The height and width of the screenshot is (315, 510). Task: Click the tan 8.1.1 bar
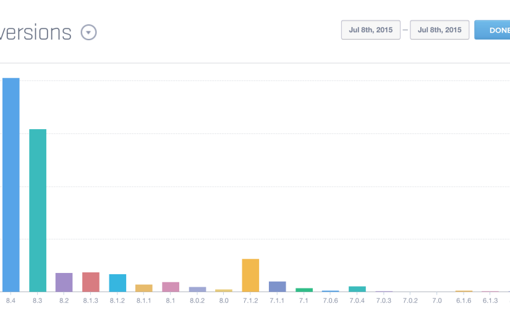click(144, 288)
